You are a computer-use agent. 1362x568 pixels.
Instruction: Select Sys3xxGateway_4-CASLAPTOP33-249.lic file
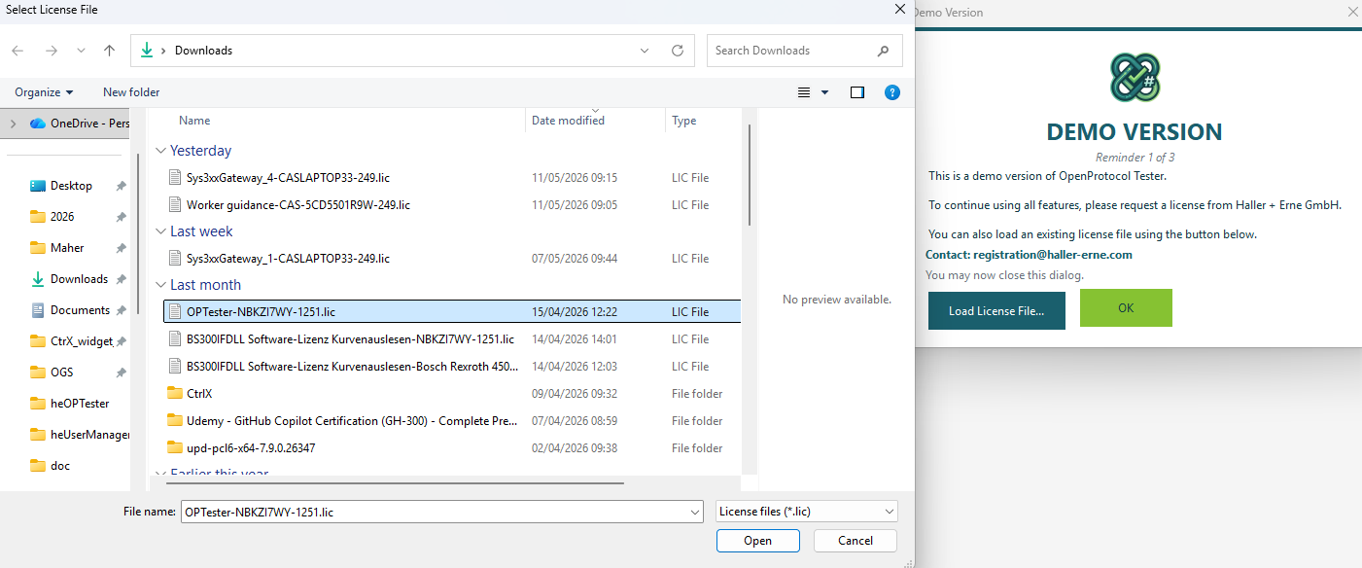[451, 178]
